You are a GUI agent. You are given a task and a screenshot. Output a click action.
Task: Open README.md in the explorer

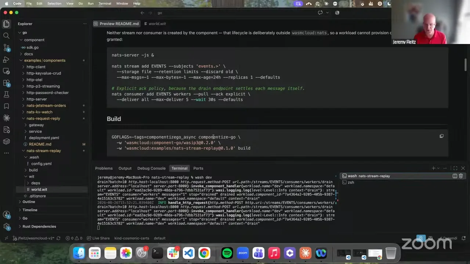pyautogui.click(x=40, y=144)
